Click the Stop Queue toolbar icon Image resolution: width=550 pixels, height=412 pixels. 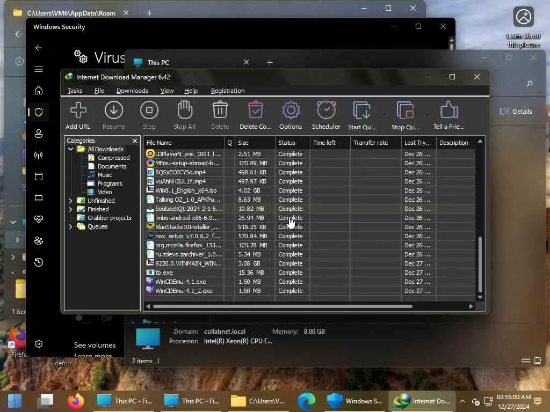coord(405,111)
